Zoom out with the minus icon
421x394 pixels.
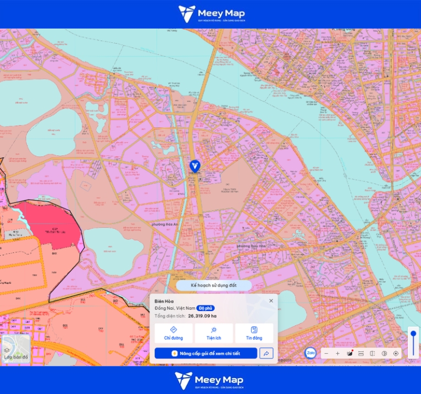point(326,353)
